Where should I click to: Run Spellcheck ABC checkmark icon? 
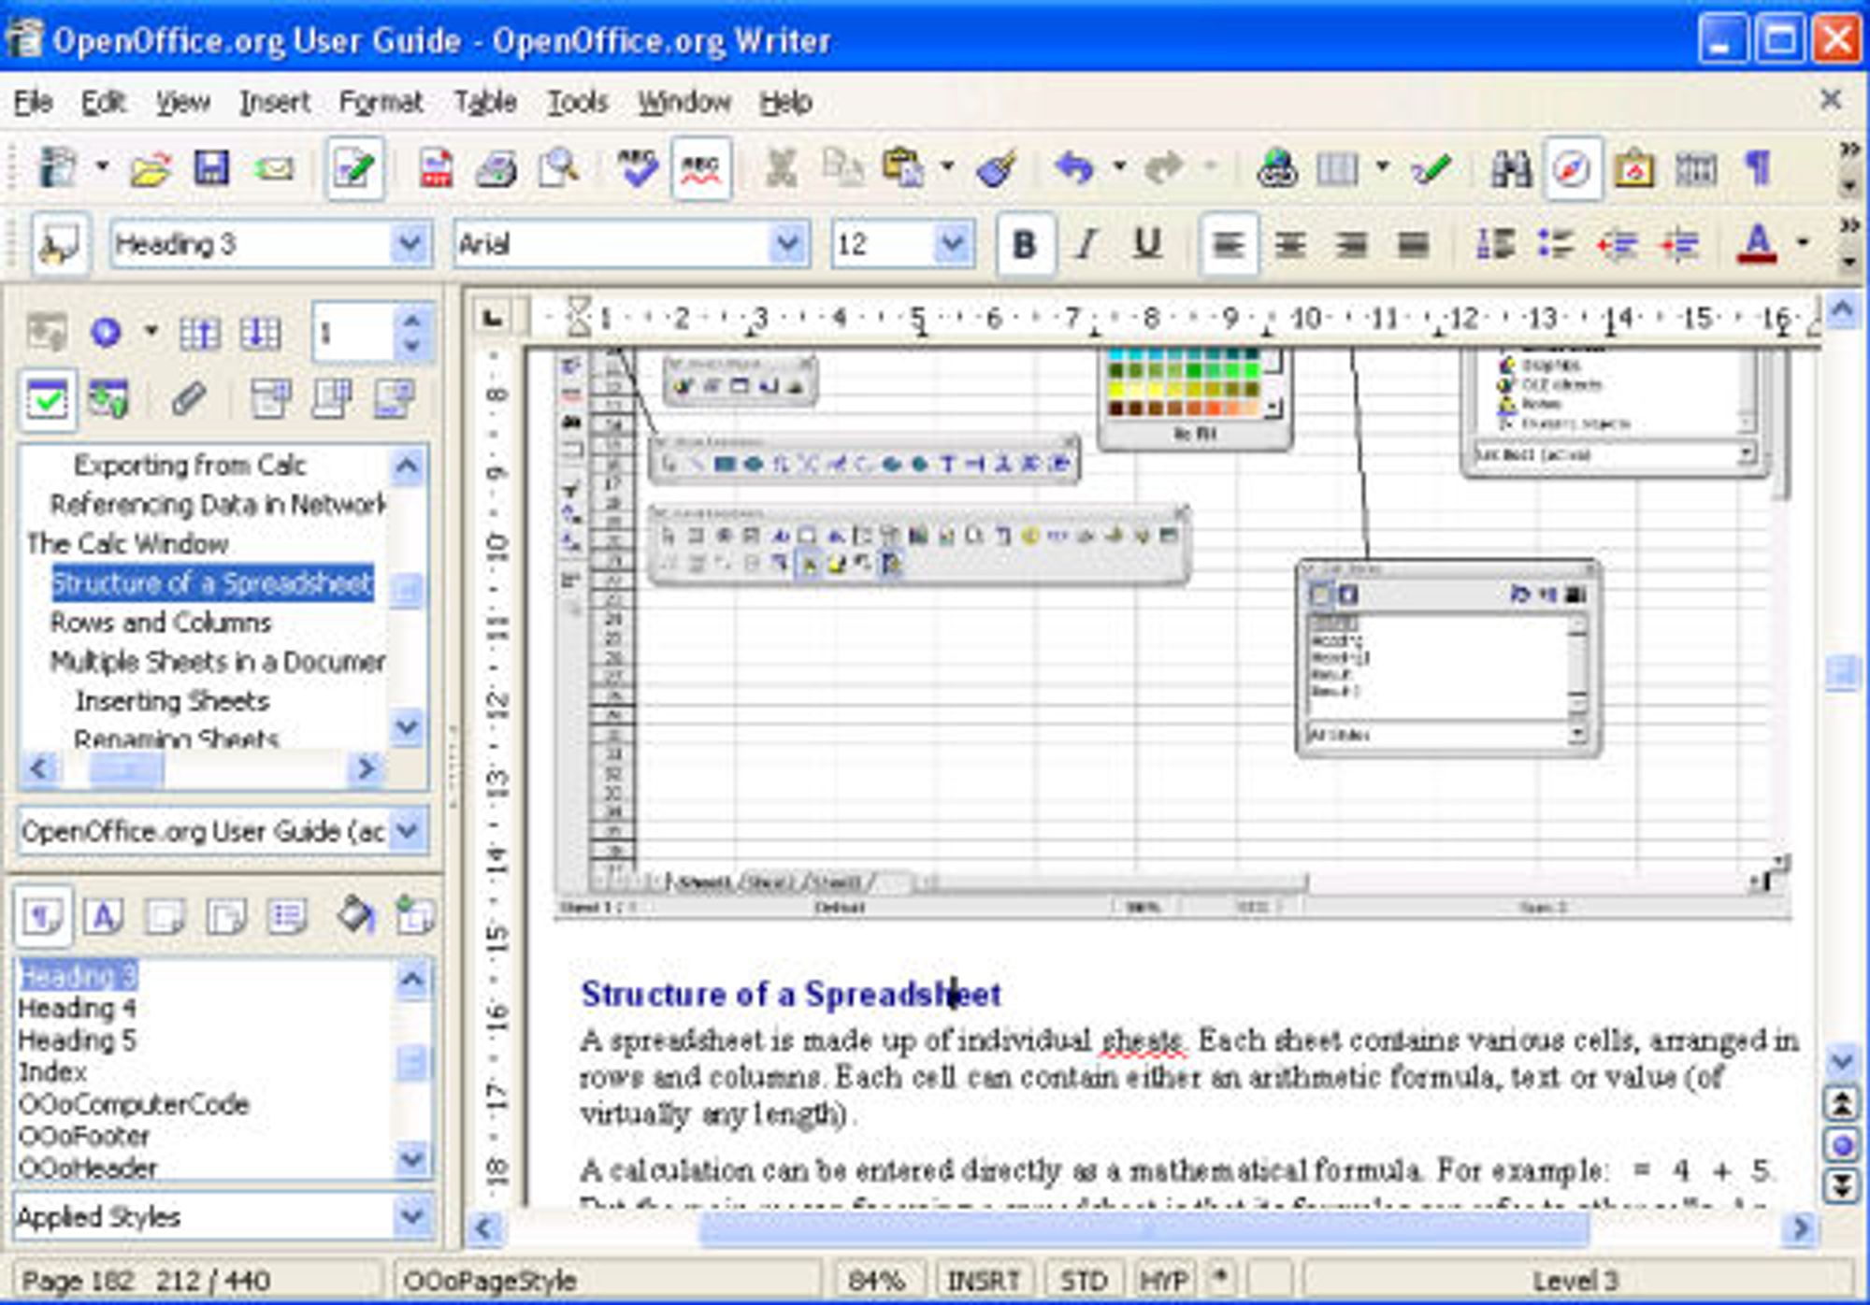638,169
